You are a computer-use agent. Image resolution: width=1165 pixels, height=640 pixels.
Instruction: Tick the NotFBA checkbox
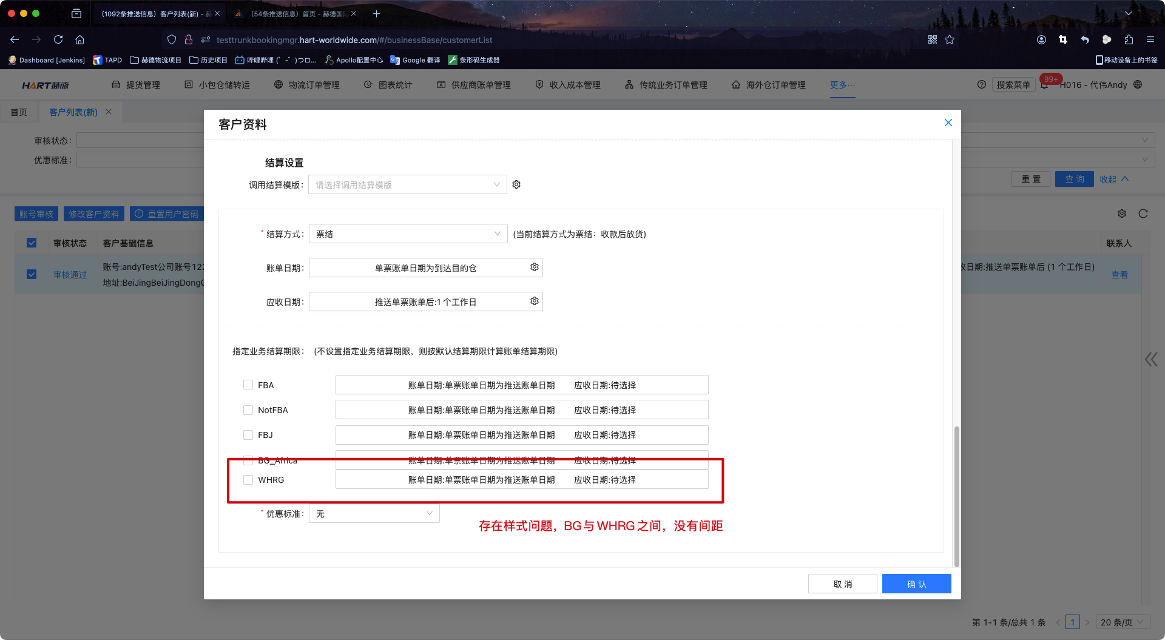click(x=248, y=410)
